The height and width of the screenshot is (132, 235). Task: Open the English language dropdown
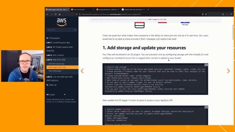[56, 95]
